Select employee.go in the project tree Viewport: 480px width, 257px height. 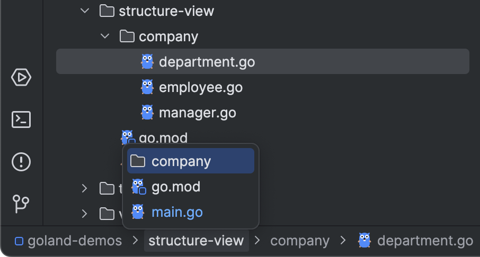coord(201,87)
